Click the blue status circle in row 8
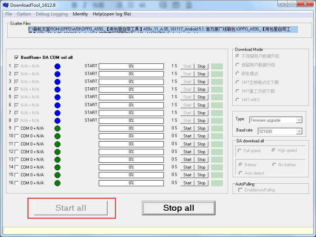This screenshot has width=316, height=237. point(57,121)
